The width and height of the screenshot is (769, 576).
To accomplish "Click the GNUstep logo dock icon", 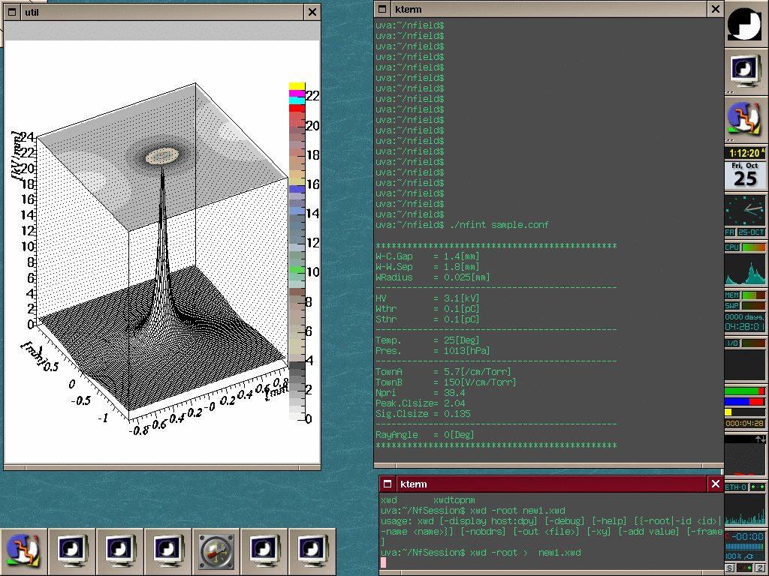I will pos(746,23).
